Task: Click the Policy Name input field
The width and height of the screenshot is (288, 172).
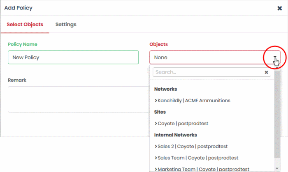Action: [73, 57]
